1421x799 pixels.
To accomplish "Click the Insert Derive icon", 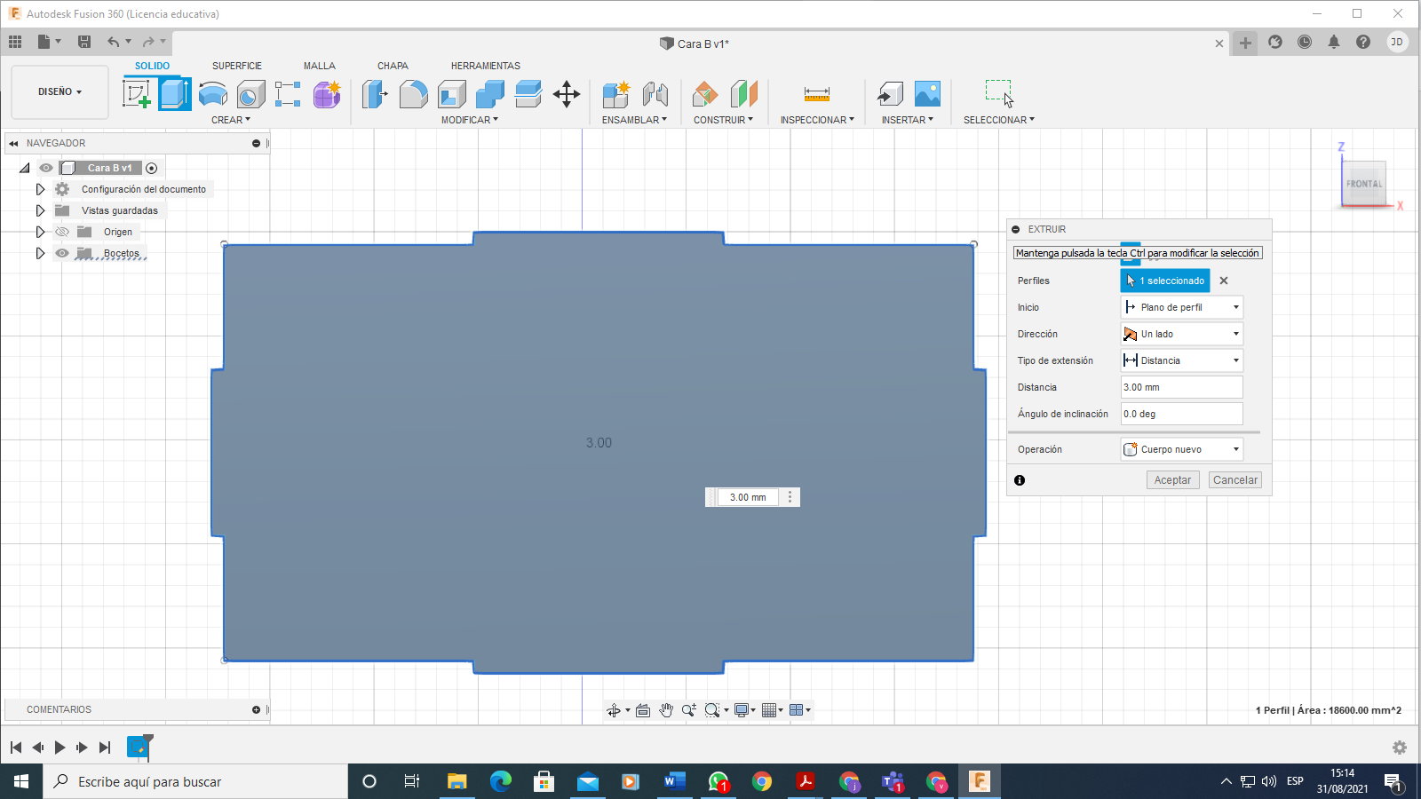I will (x=890, y=93).
